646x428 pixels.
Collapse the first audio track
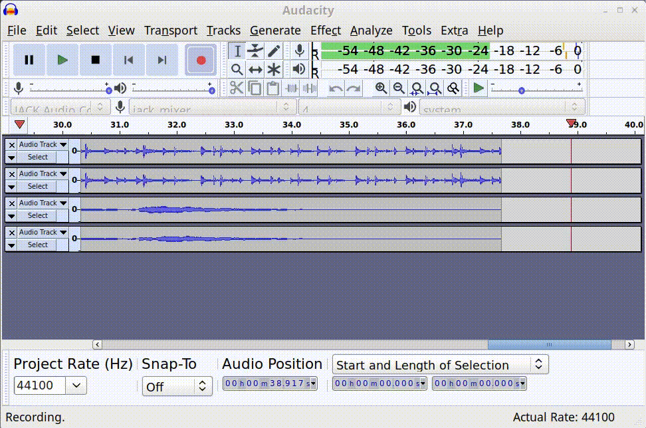click(x=11, y=158)
